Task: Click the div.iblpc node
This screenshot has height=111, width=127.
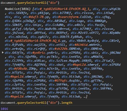Action: [x=33, y=25]
